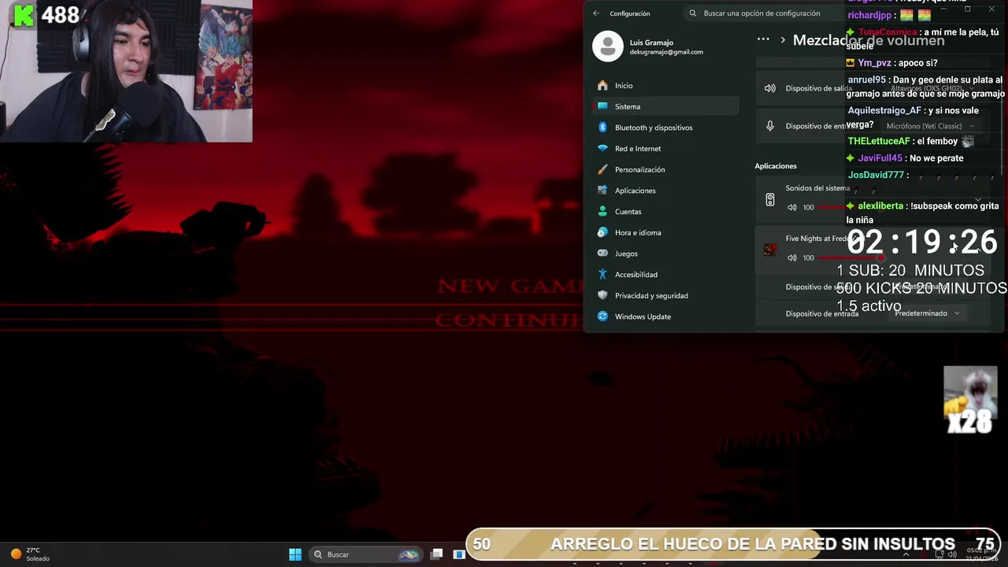Image resolution: width=1008 pixels, height=567 pixels.
Task: Open the Micrófono (Yeti Classic) dropdown
Action: 929,126
